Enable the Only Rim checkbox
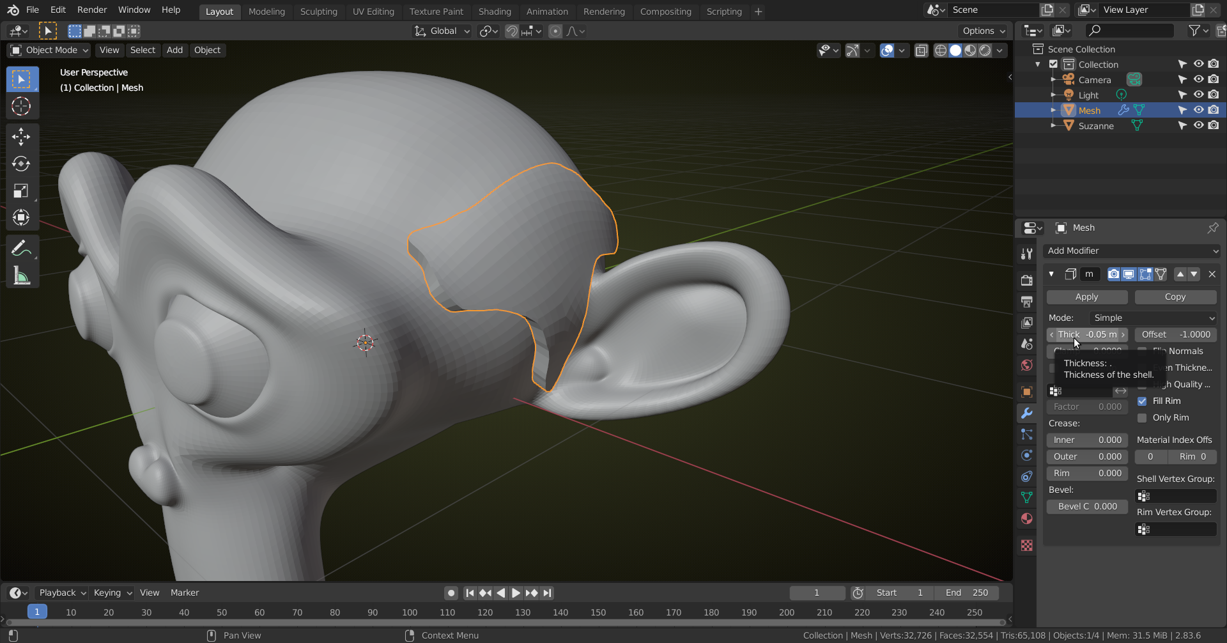 point(1142,418)
